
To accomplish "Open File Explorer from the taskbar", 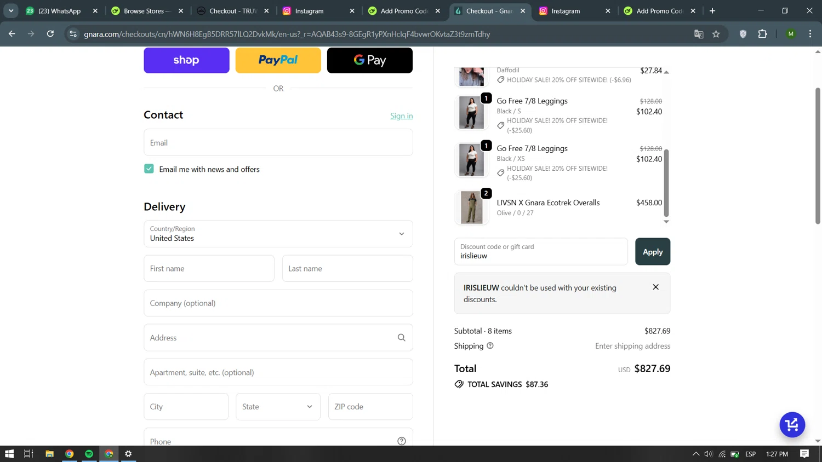I will [x=49, y=454].
